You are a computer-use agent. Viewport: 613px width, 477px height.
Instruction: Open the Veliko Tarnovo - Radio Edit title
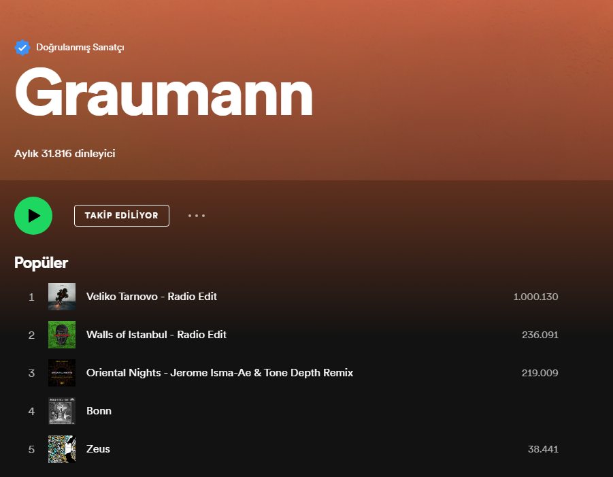(152, 297)
